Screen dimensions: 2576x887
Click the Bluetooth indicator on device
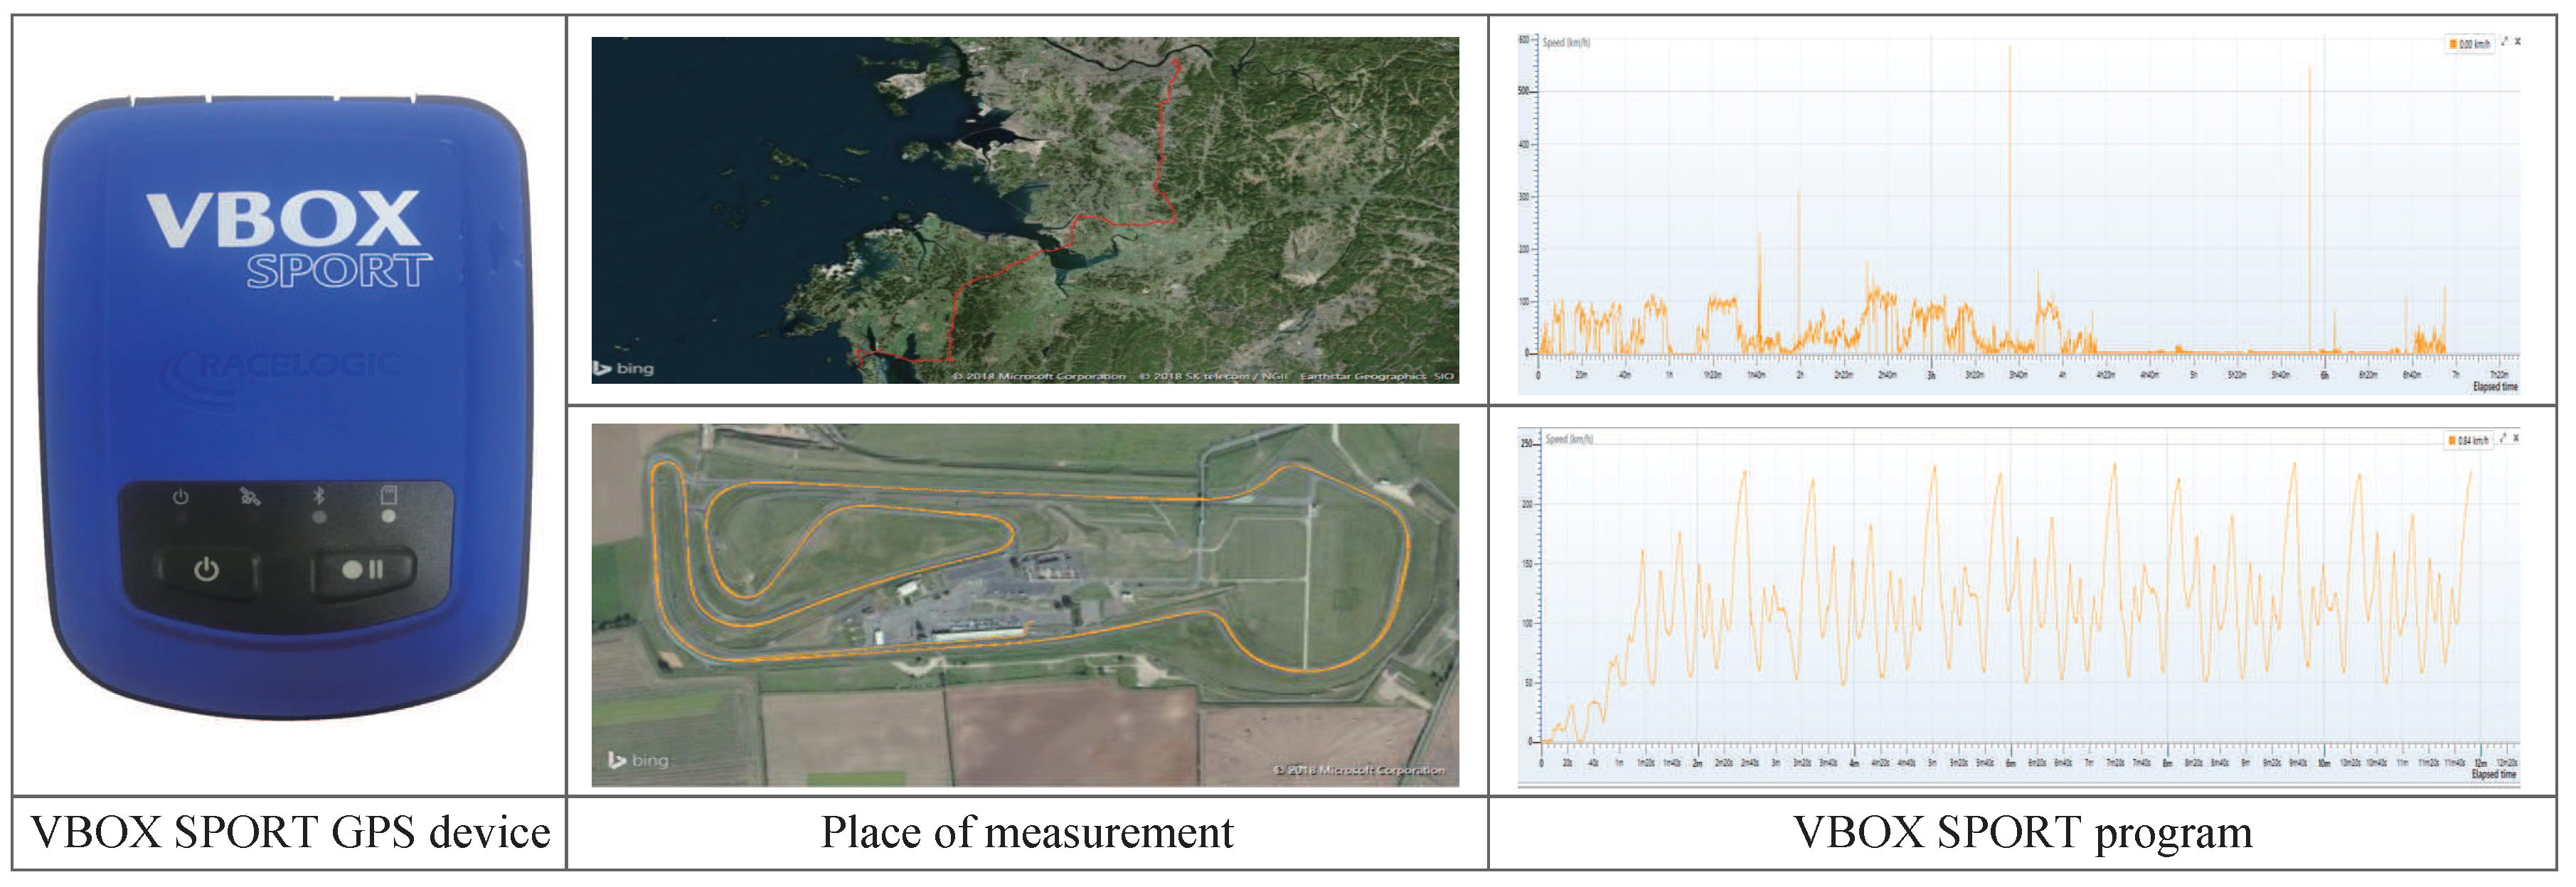(319, 496)
